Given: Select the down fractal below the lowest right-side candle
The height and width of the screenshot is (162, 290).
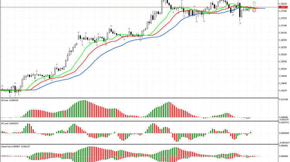Looking at the screenshot, I should [x=241, y=24].
